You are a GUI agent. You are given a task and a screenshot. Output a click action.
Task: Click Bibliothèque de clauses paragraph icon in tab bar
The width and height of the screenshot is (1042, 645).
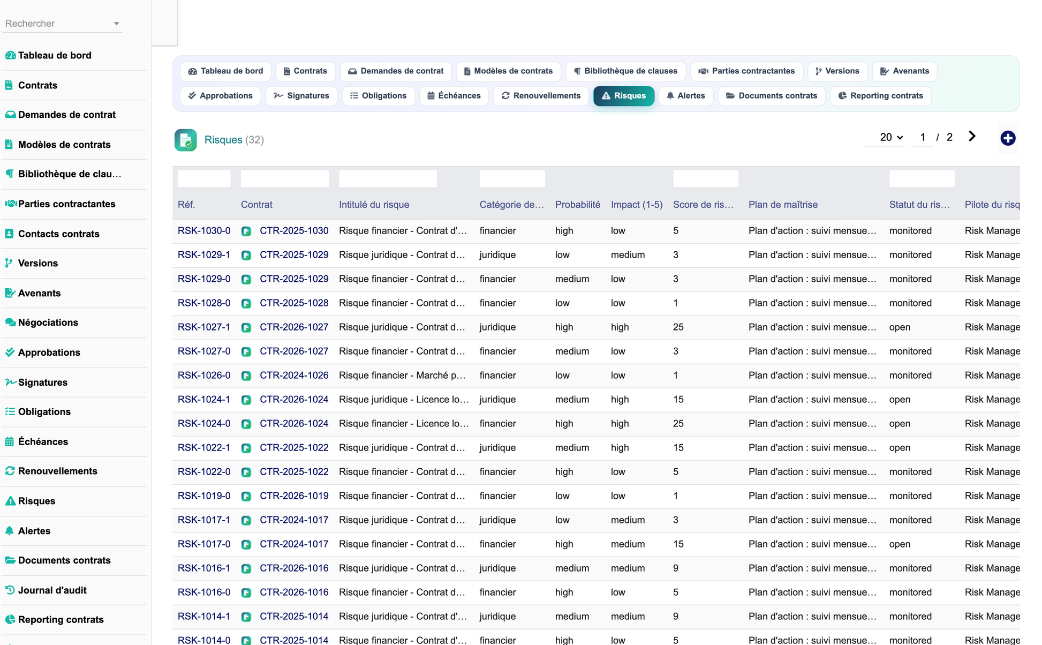(x=577, y=71)
